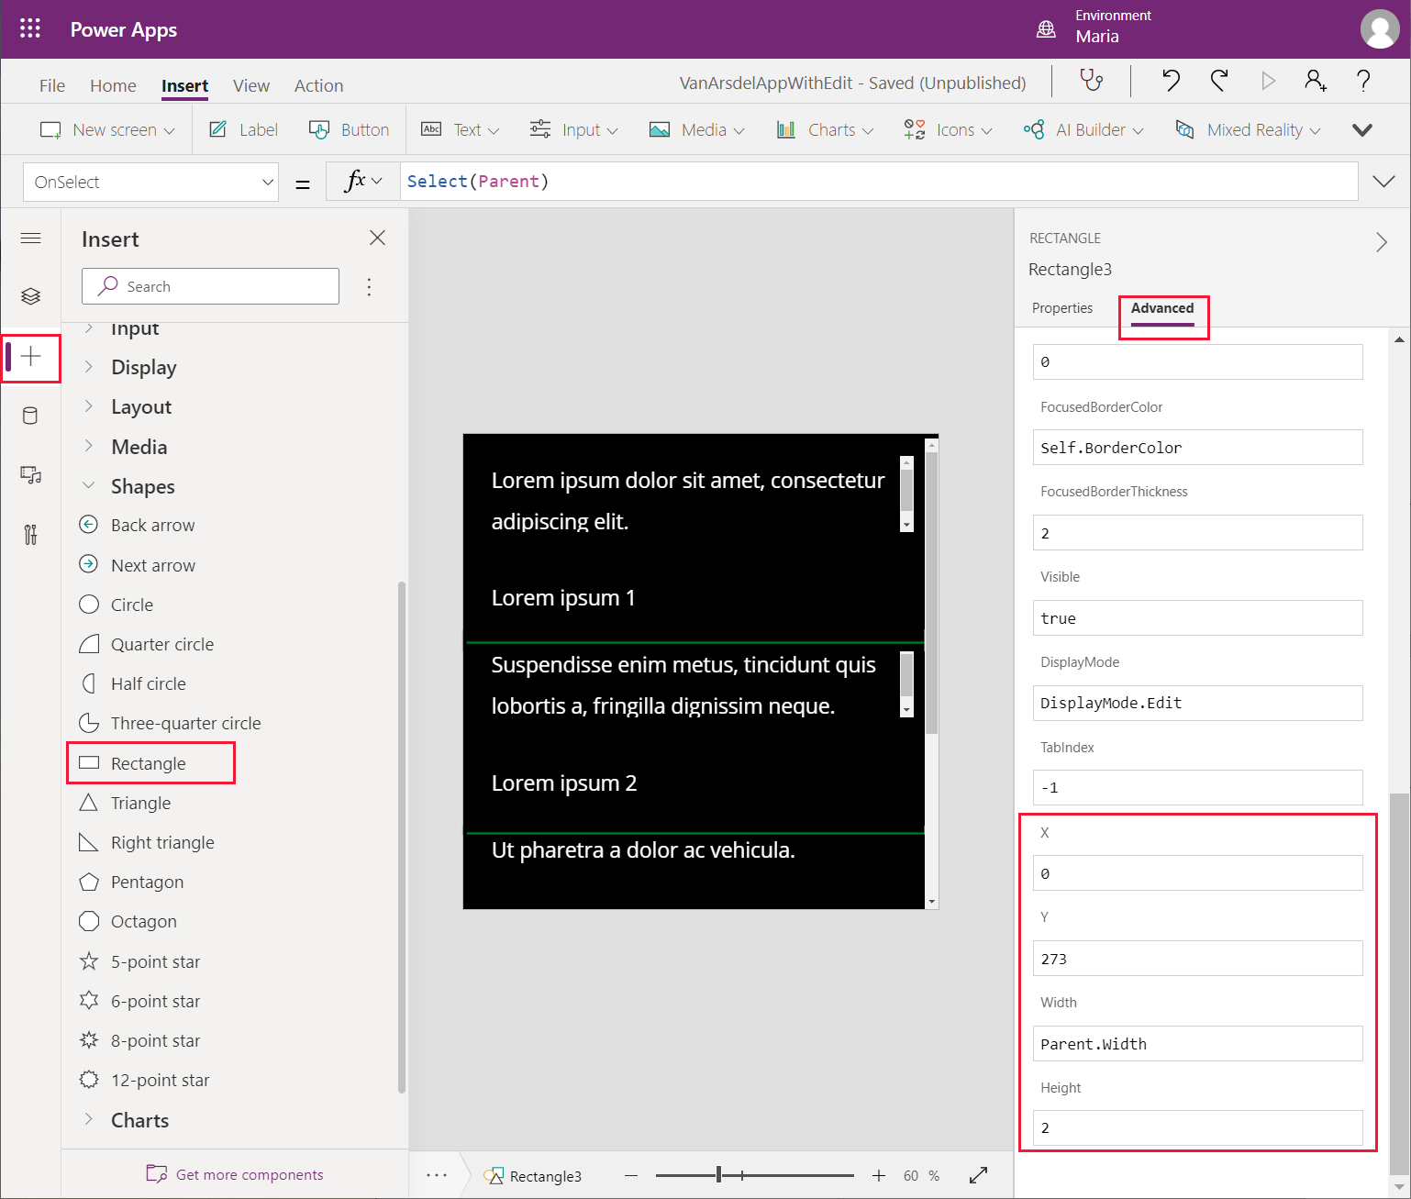Fit canvas to window icon

tap(978, 1175)
